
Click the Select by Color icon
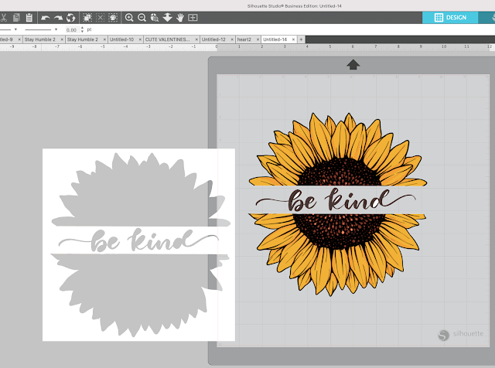[113, 17]
